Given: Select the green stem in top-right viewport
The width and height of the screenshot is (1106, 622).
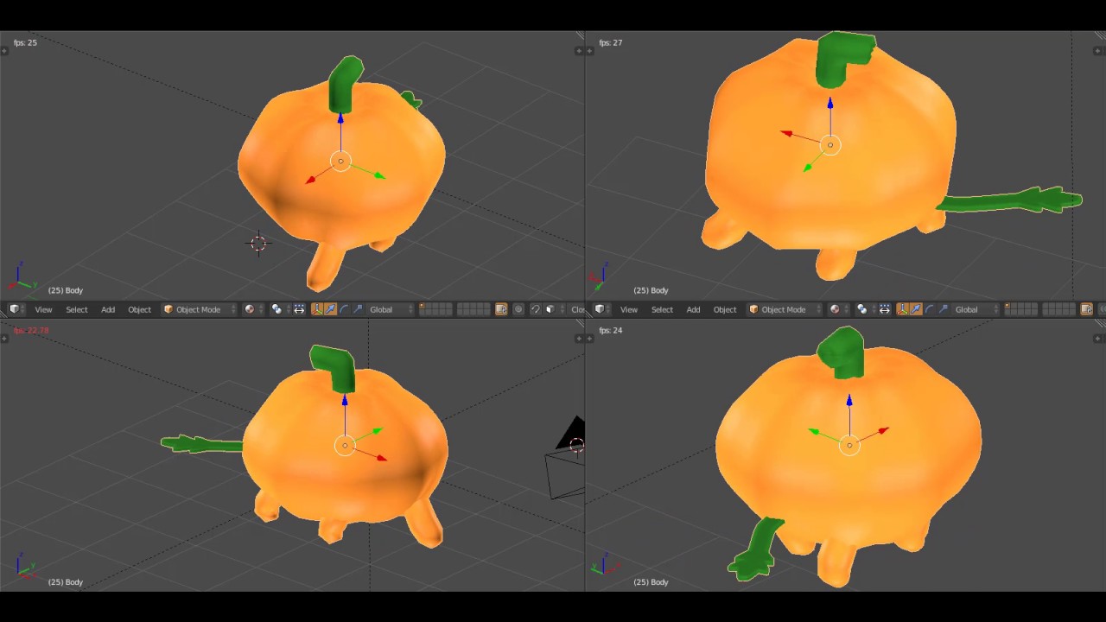Looking at the screenshot, I should click(x=843, y=59).
